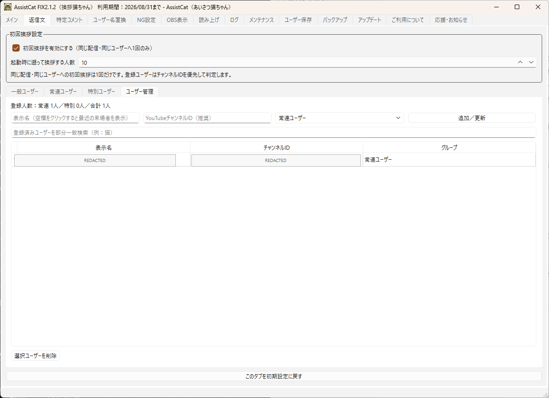The height and width of the screenshot is (398, 549).
Task: Click このタブを初期設定に戻す button
Action: [x=274, y=377]
